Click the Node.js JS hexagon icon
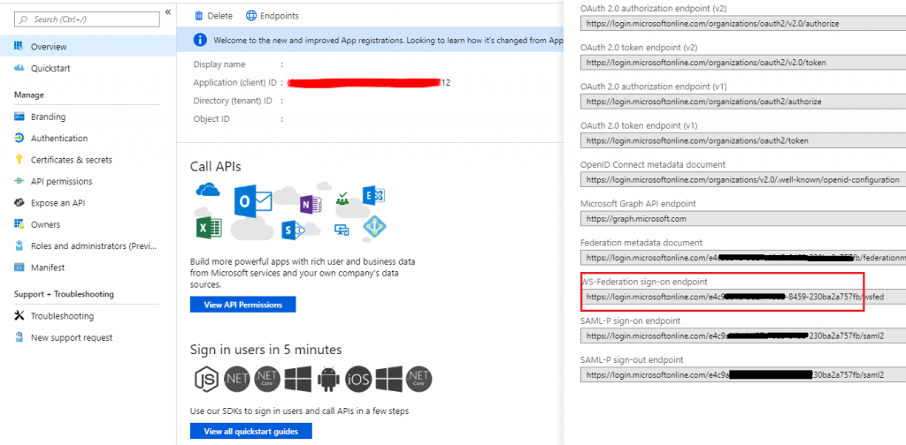 click(207, 379)
